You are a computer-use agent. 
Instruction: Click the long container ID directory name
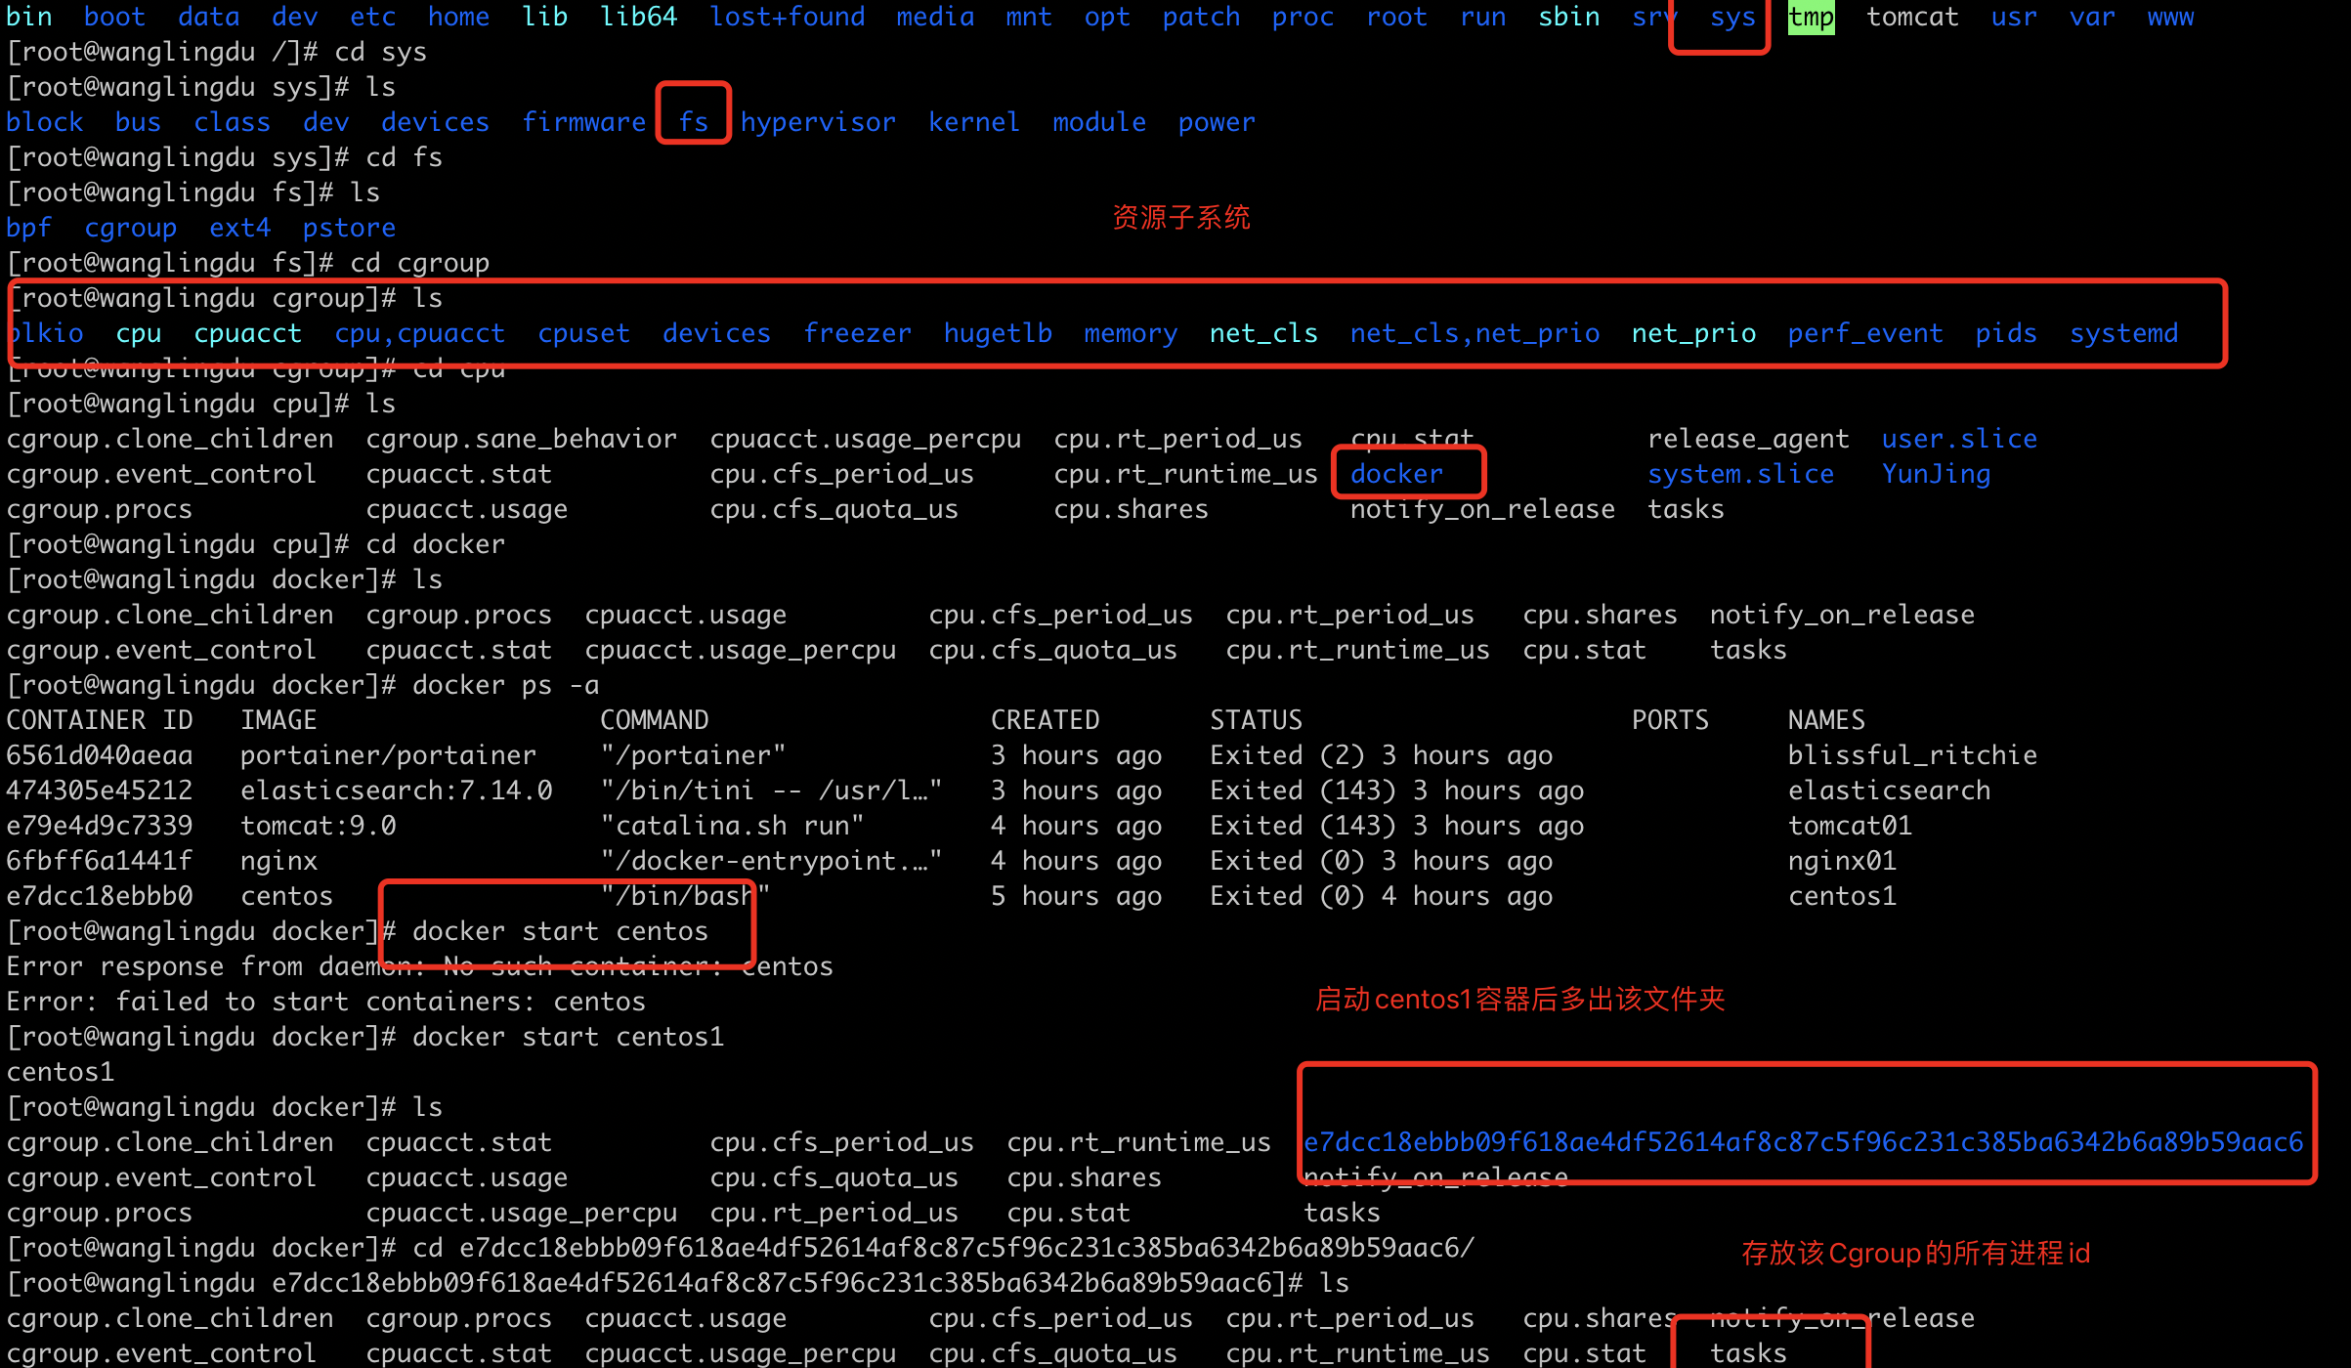(1803, 1141)
